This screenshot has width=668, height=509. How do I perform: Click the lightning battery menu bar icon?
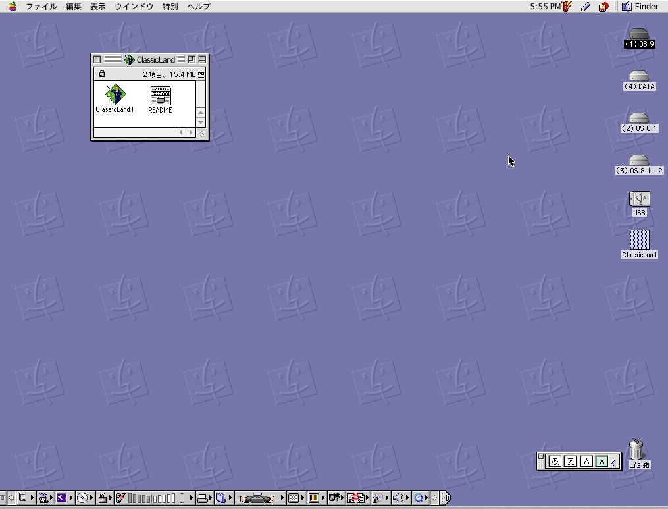[x=567, y=7]
